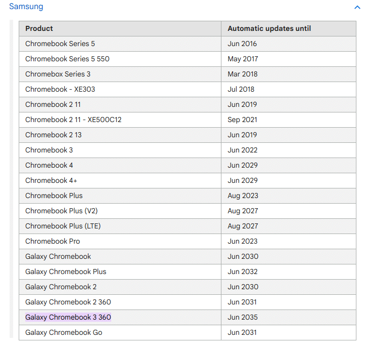Click the Chromebook 2 11 - XE500C12 cell
The height and width of the screenshot is (347, 365).
[73, 120]
